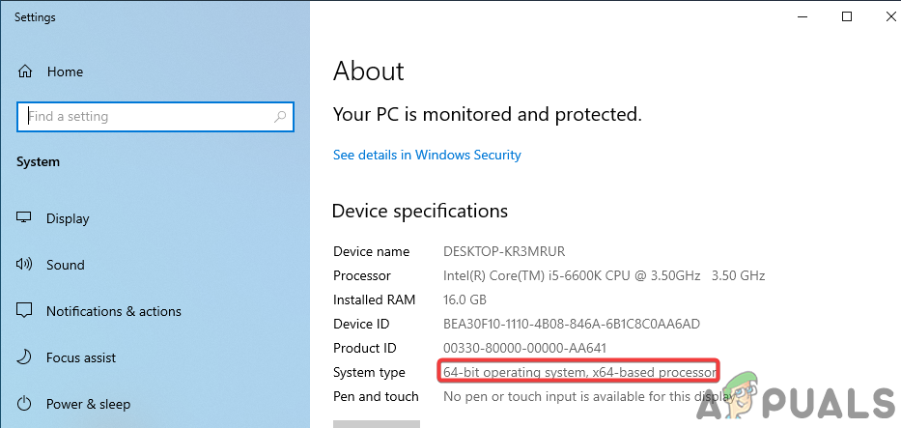Click the No pen or touch input text
Image resolution: width=901 pixels, height=428 pixels.
[589, 396]
